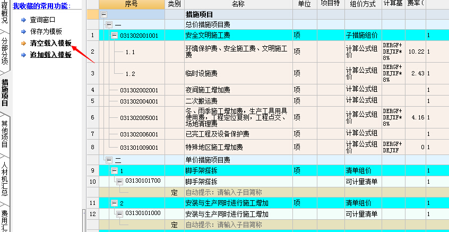Click the 类别 column header
Image resolution: width=449 pixels, height=232 pixels.
click(175, 4)
